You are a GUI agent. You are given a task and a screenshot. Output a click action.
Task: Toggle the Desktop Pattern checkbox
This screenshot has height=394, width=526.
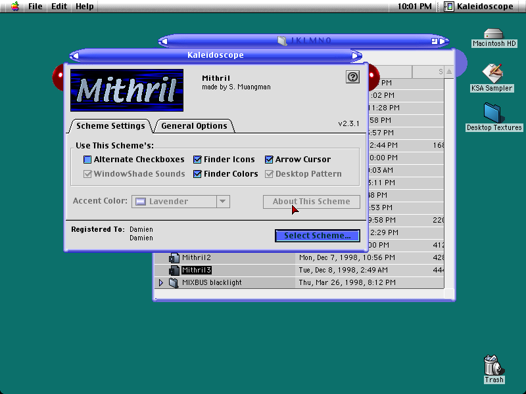tap(269, 174)
